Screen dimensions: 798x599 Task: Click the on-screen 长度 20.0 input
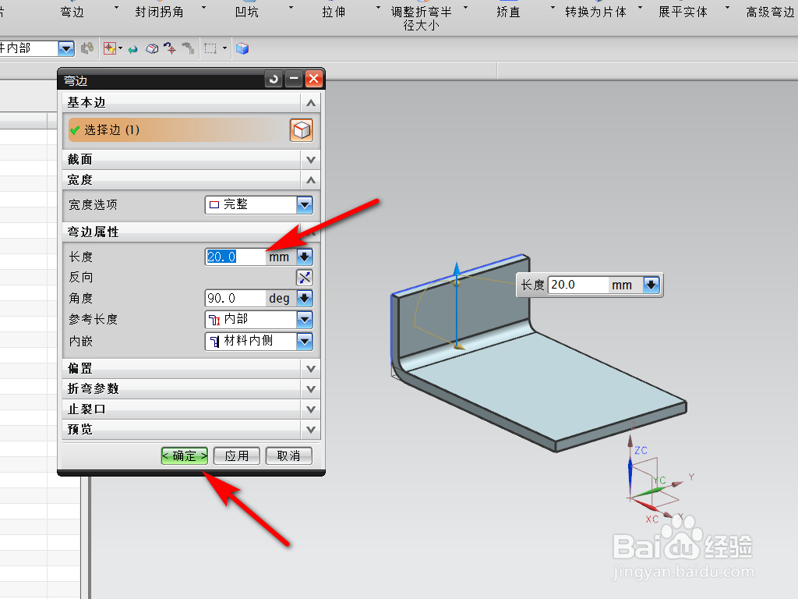pyautogui.click(x=578, y=285)
